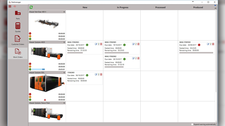Screen dimensions: 225x126
Task: Click the blue filter icon labeled All
Action: (215, 6)
